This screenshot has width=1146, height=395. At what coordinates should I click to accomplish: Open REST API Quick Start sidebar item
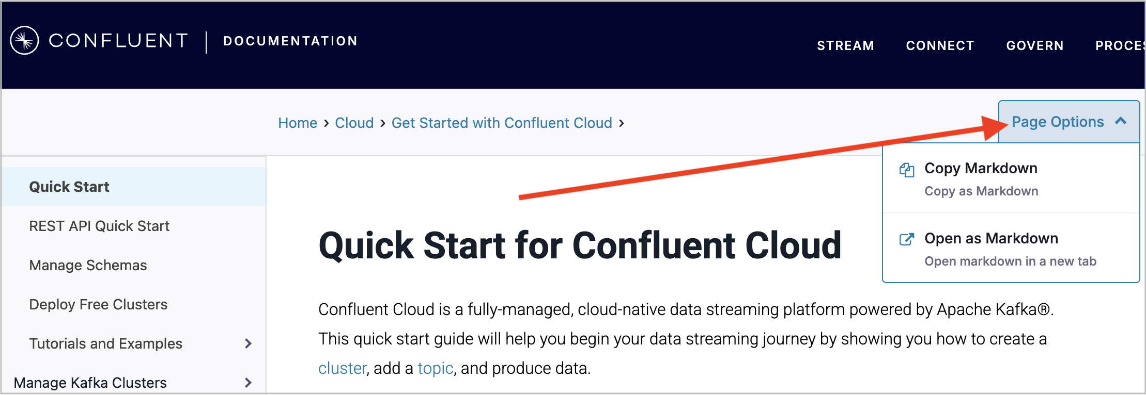coord(99,226)
